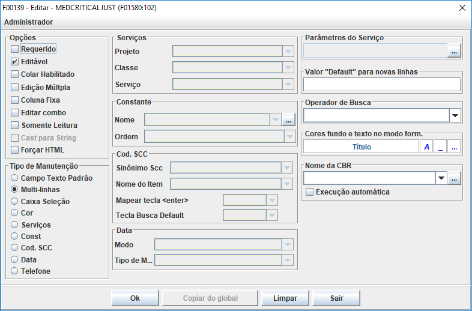The height and width of the screenshot is (311, 472).
Task: Expand the Operador de Busca dropdown
Action: pos(455,115)
